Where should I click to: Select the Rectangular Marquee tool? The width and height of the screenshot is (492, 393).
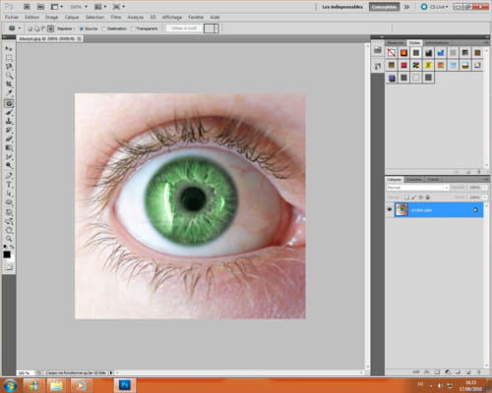pos(9,58)
